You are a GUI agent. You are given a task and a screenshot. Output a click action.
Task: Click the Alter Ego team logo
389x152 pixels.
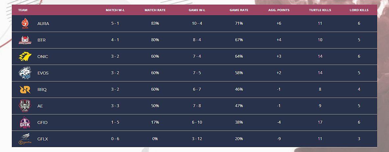click(25, 106)
